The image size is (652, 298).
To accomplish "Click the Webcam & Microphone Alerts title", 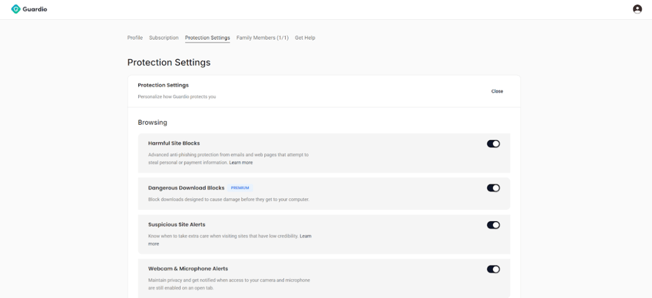I will point(188,269).
